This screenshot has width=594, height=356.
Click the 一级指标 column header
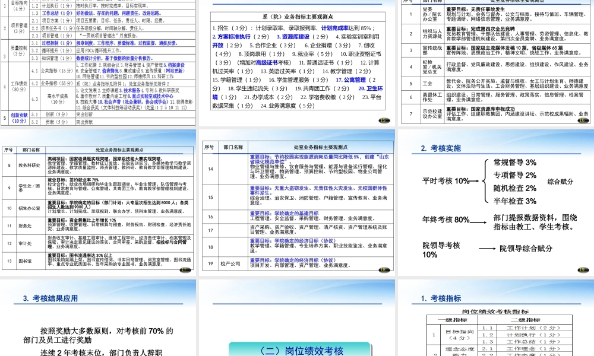click(452, 320)
